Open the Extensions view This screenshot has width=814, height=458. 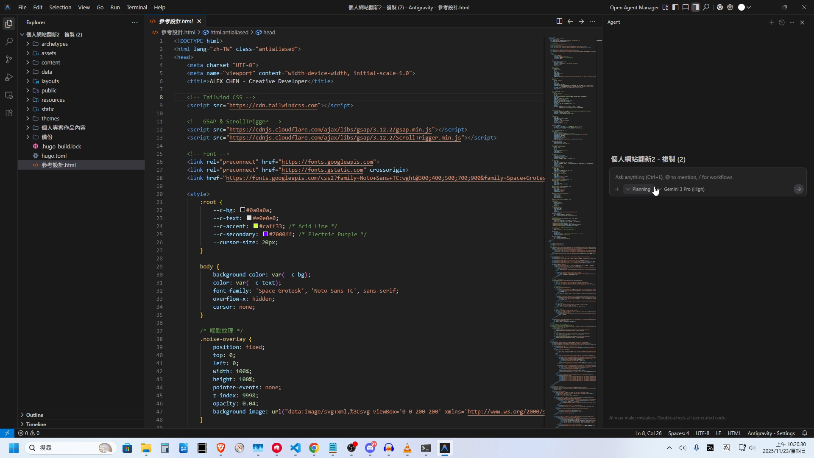point(9,113)
